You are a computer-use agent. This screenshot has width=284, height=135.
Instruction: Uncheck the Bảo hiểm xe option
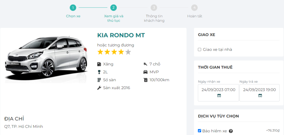click(199, 131)
